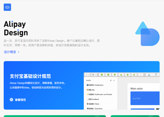Select the Notification and Guided page
Screen dimensions: 164x117
pos(99,95)
